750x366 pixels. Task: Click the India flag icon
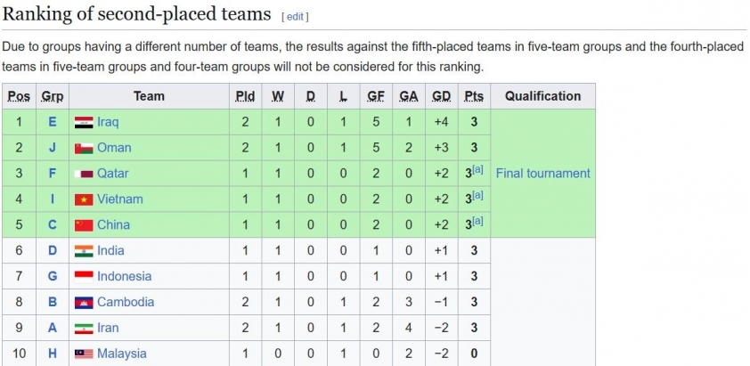[84, 251]
